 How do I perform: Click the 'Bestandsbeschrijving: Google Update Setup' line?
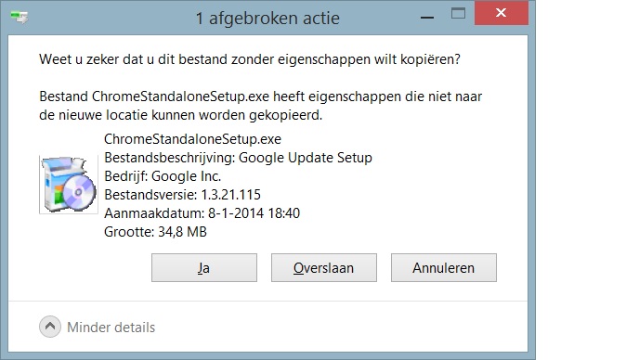coord(238,158)
